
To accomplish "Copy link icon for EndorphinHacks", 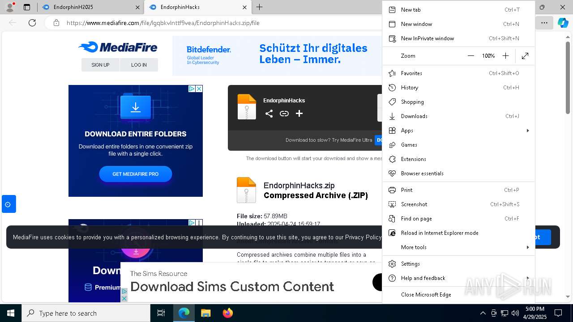I will pyautogui.click(x=284, y=114).
